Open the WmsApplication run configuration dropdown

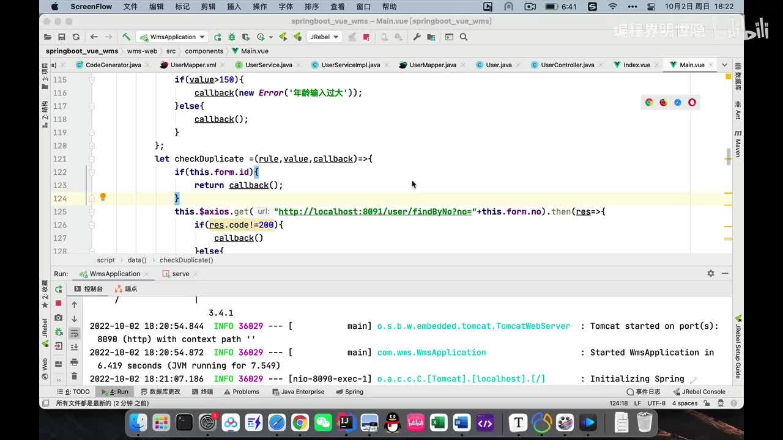pos(172,37)
